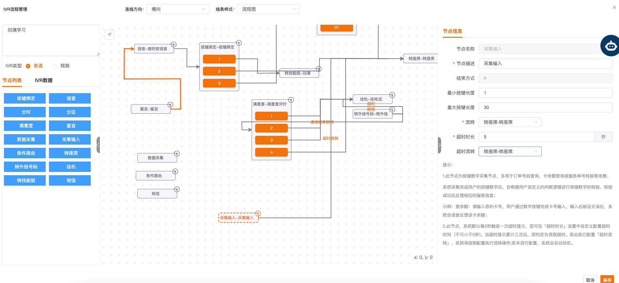Image resolution: width=619 pixels, height=283 pixels.
Task: Delete the 短信 canvas node via X icon
Action: pos(177,190)
